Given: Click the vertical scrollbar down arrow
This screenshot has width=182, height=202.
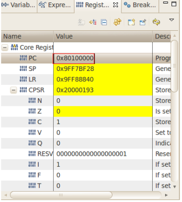Looking at the screenshot, I should 175,187.
